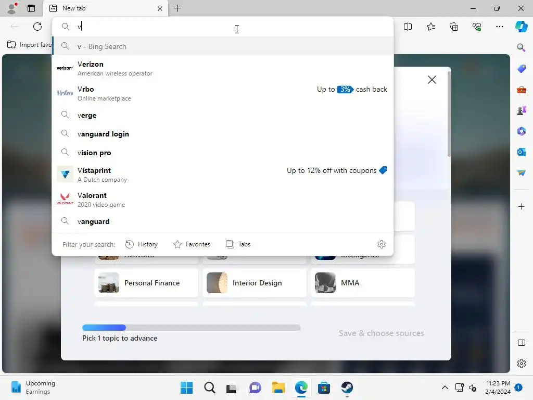The width and height of the screenshot is (533, 400).
Task: Pick the Interior Design topic
Action: 255,283
